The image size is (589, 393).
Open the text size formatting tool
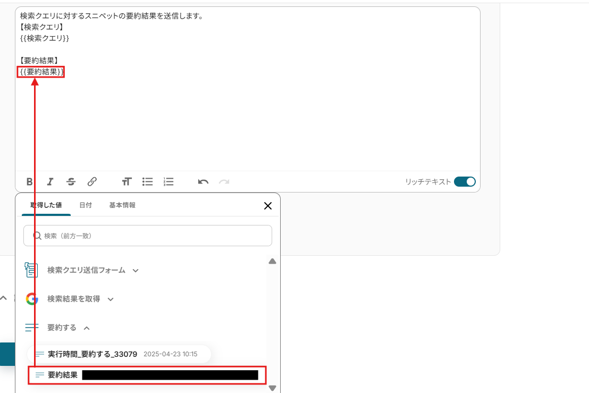[x=127, y=182]
